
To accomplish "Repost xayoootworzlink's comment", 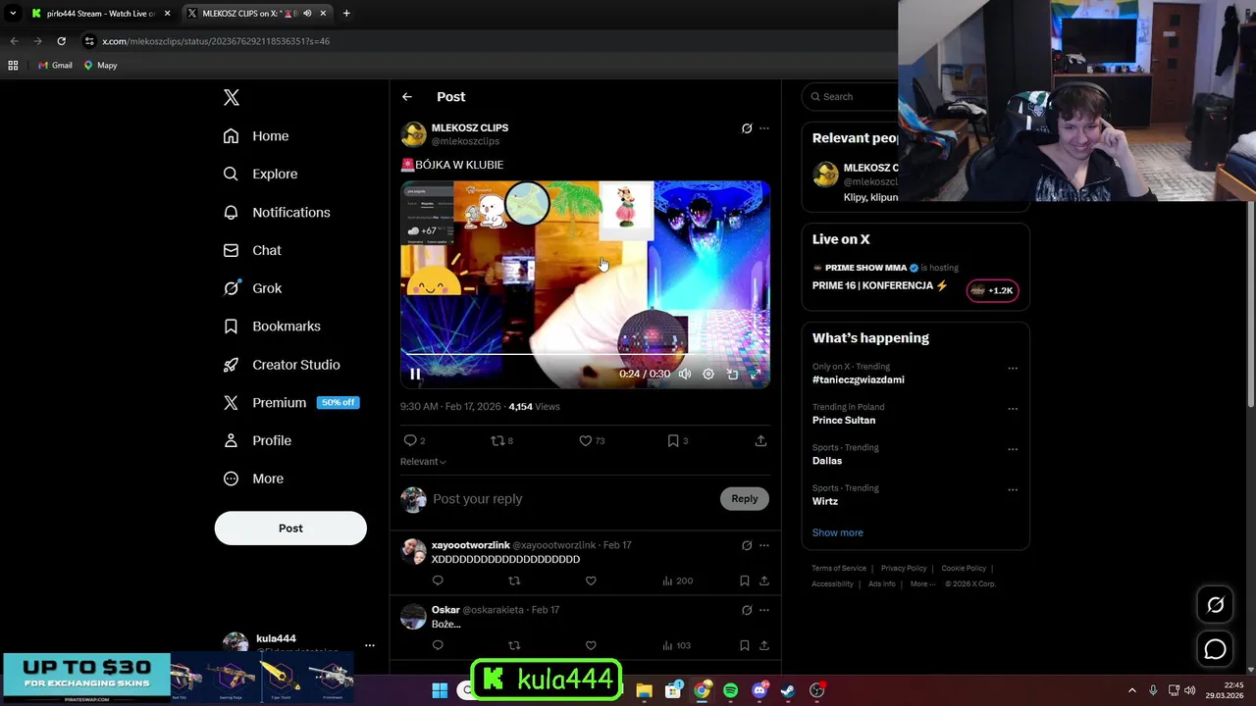I will (514, 580).
